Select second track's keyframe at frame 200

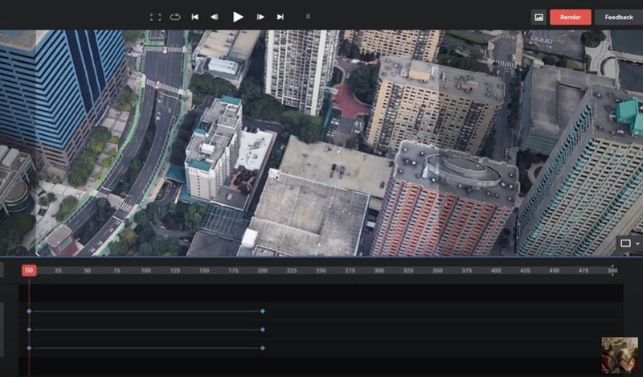[263, 330]
